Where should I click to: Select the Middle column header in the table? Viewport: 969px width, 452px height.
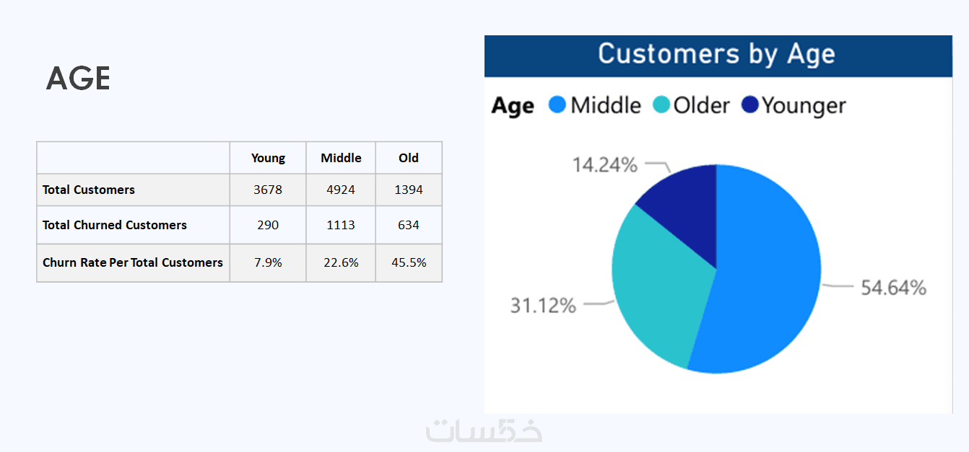[341, 158]
